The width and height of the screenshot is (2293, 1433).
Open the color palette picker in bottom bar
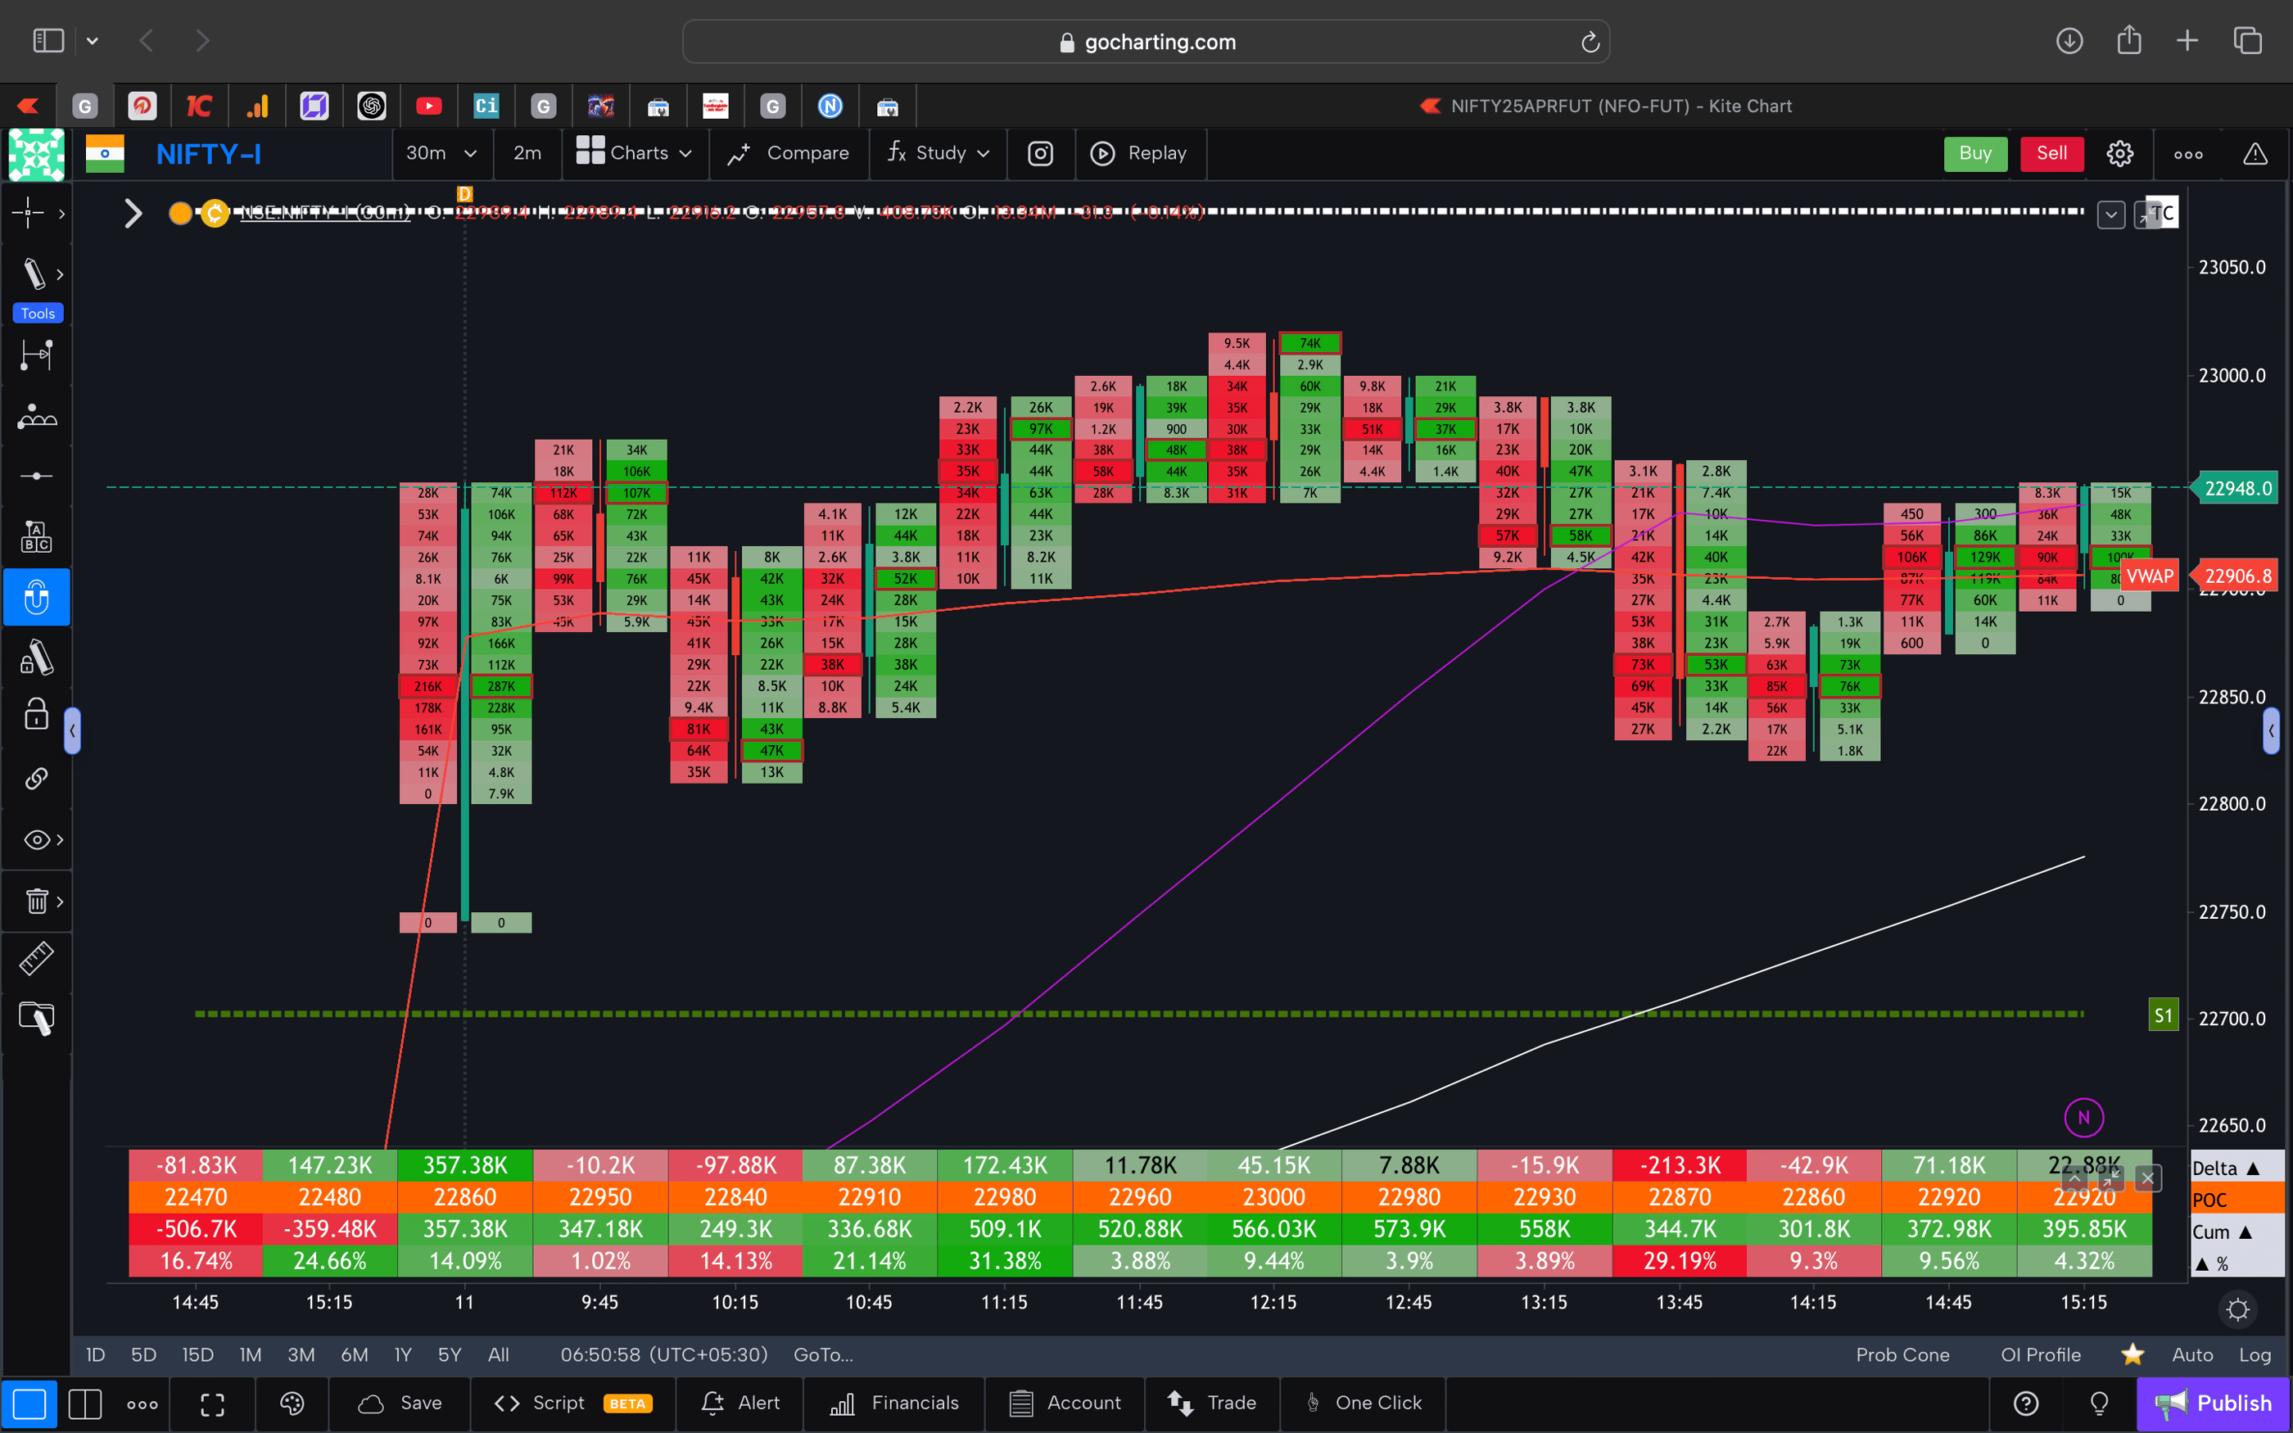click(x=291, y=1404)
